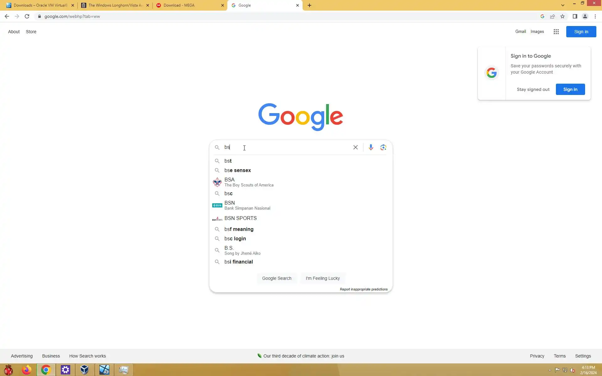
Task: Click the share this page icon
Action: [552, 16]
